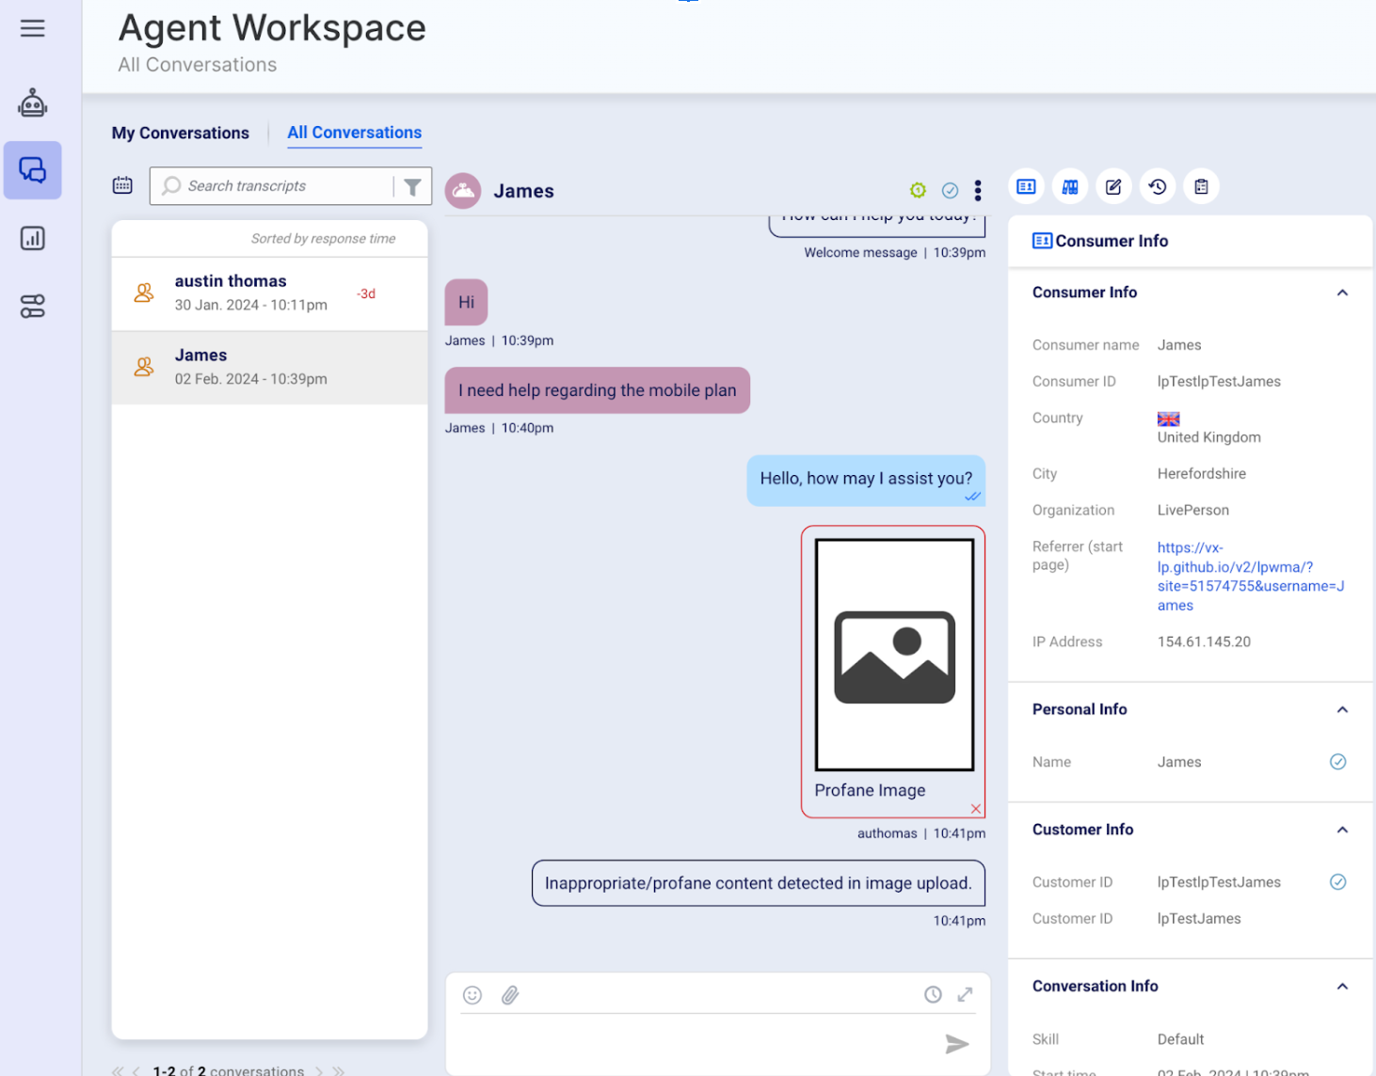
Task: Click the Sorted by response time label
Action: coord(323,239)
